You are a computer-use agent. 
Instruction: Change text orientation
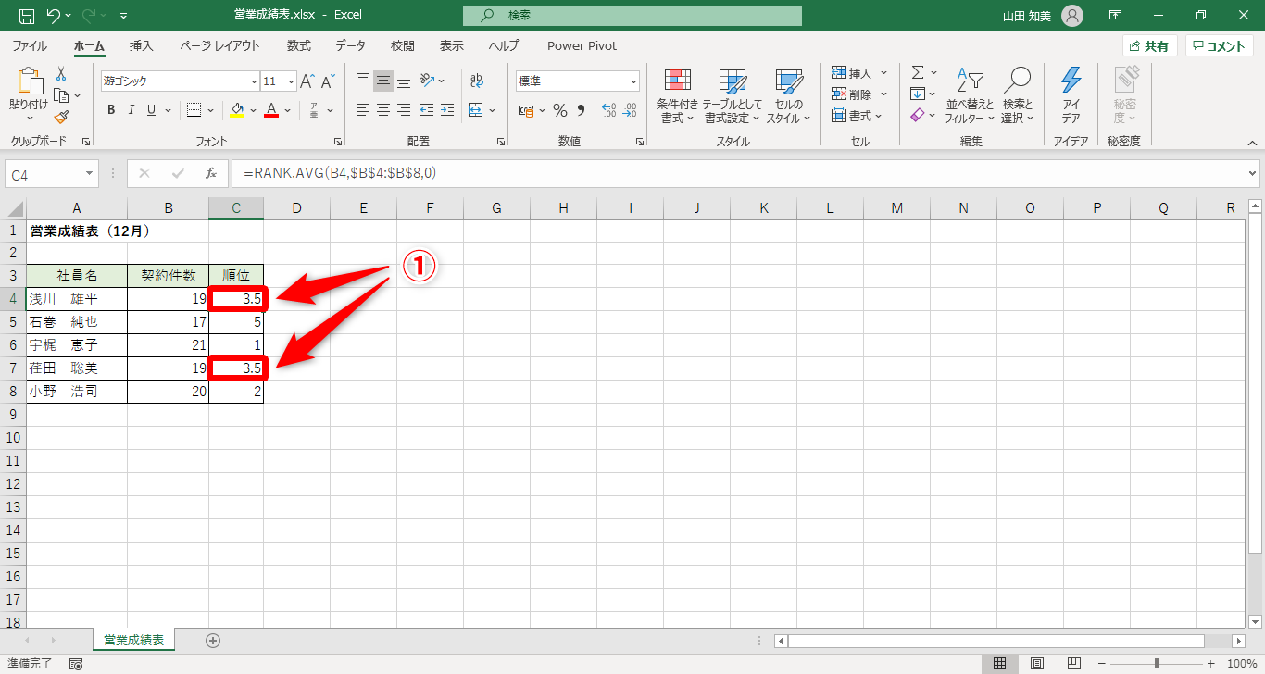(x=427, y=81)
